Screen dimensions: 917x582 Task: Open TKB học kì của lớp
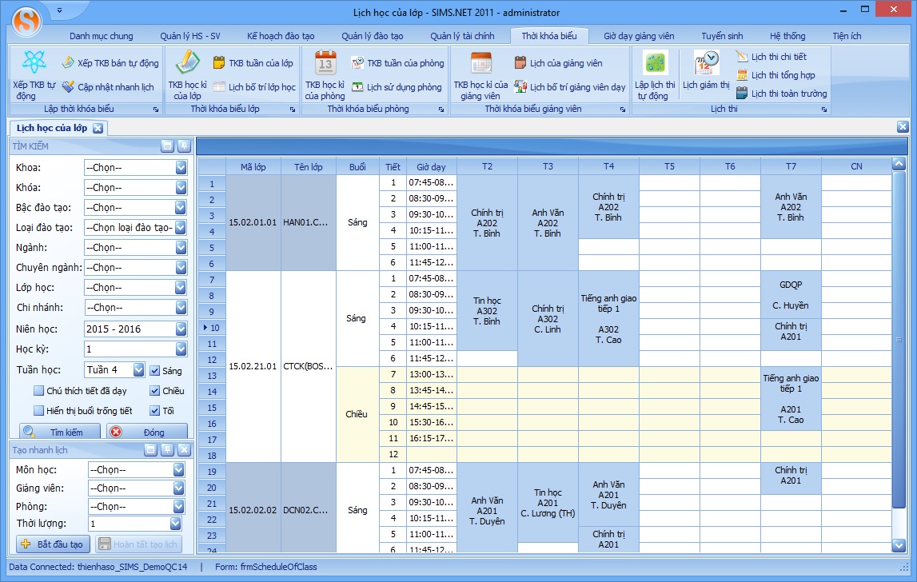coord(185,63)
